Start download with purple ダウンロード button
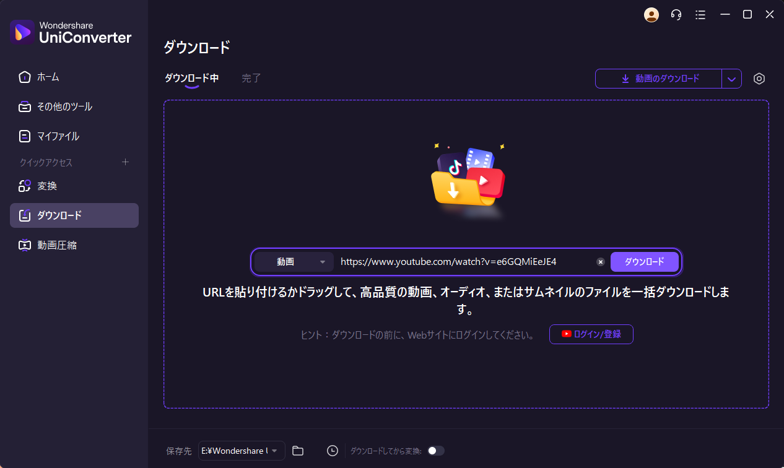 (644, 262)
